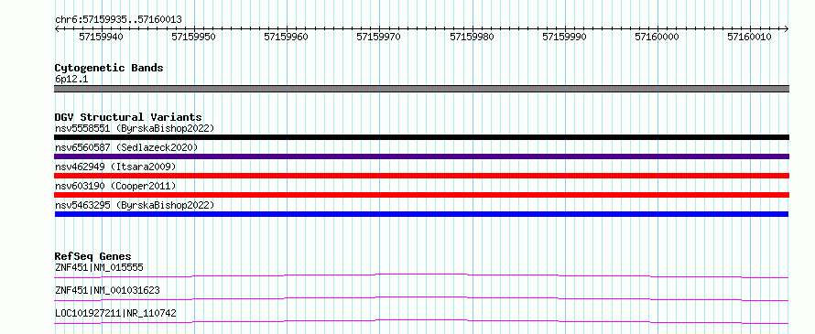Click variant label nsv5463295 (ByrskaBishop2022)
The image size is (815, 334).
click(x=135, y=205)
